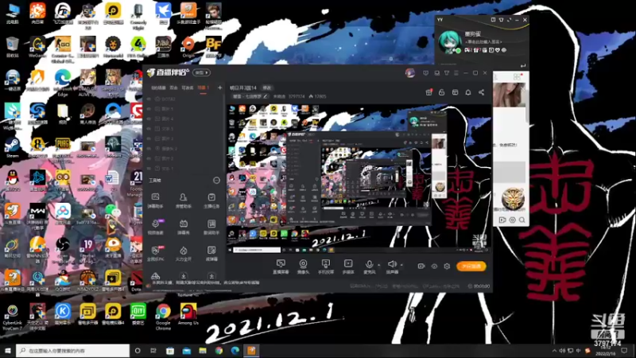The height and width of the screenshot is (358, 636).
Task: Open the mode switch pill beside logo
Action: coord(201,72)
